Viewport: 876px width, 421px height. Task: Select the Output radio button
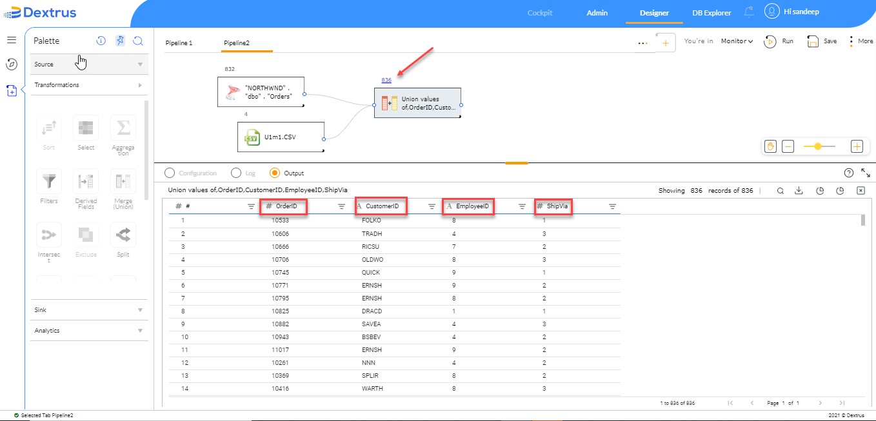pos(275,173)
